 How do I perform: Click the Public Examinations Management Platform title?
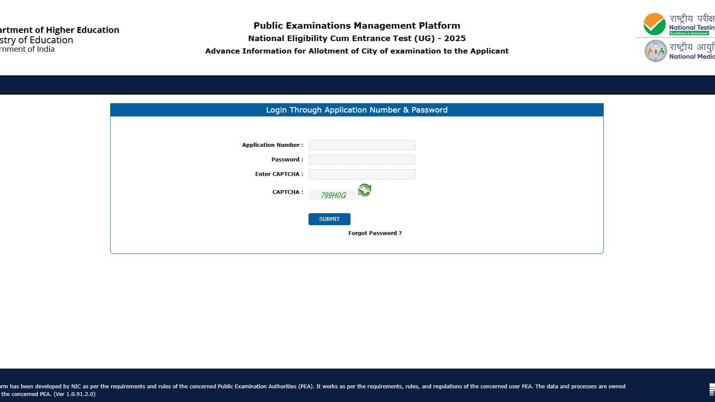pyautogui.click(x=356, y=25)
